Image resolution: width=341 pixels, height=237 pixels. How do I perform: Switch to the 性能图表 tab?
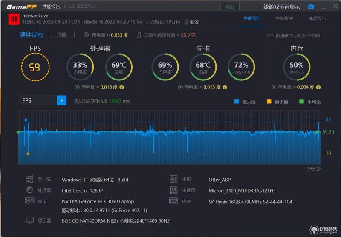pyautogui.click(x=285, y=18)
